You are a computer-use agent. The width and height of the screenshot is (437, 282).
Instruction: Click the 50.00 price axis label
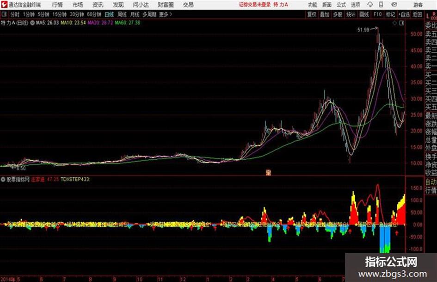pos(416,34)
